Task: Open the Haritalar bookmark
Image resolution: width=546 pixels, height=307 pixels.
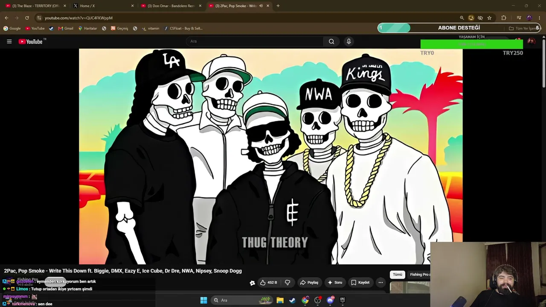Action: click(87, 29)
